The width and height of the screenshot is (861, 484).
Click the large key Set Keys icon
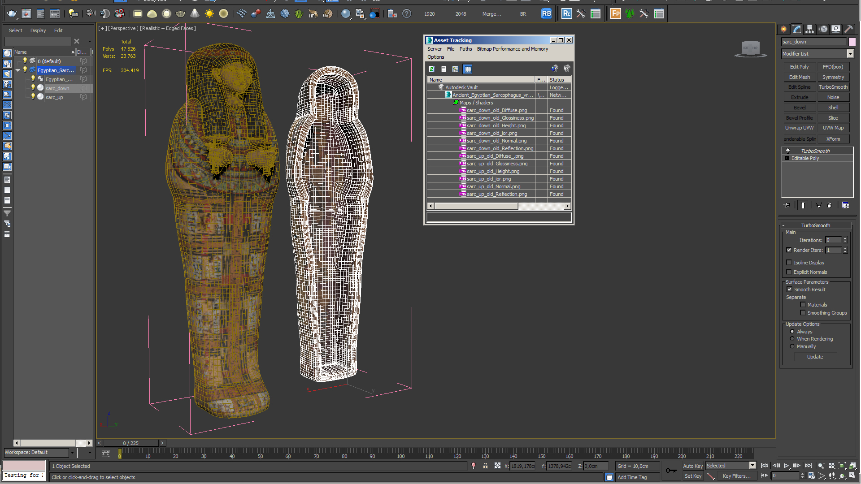pos(671,470)
